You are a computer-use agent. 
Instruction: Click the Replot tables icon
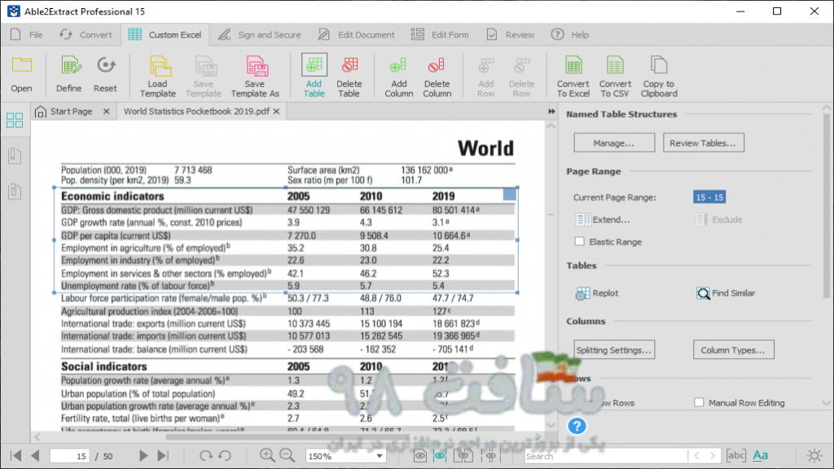[582, 293]
